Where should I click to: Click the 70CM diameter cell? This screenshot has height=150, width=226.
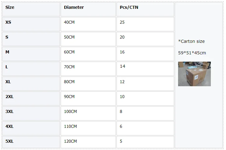pyautogui.click(x=69, y=66)
